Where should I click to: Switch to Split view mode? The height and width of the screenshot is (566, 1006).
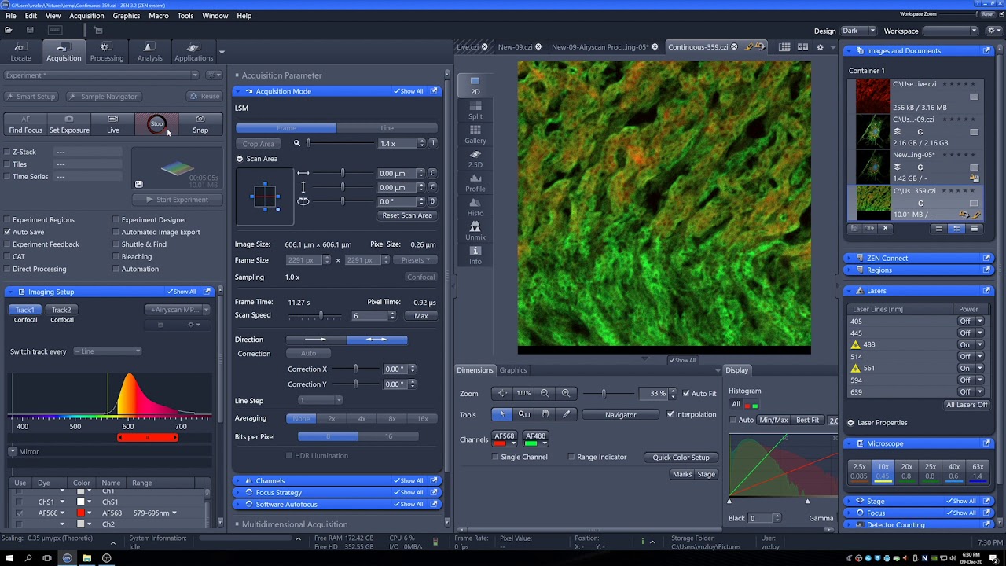coord(475,110)
